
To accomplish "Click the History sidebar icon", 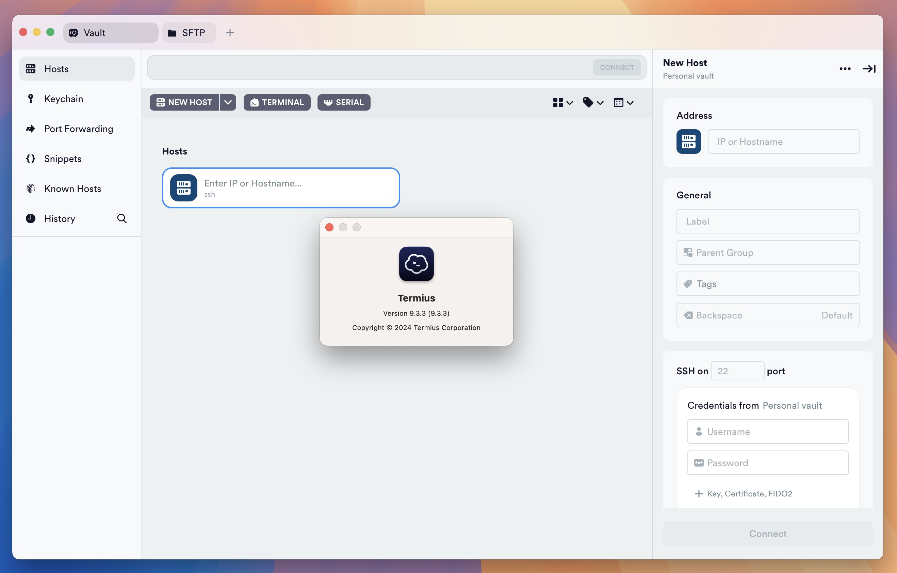I will click(31, 218).
